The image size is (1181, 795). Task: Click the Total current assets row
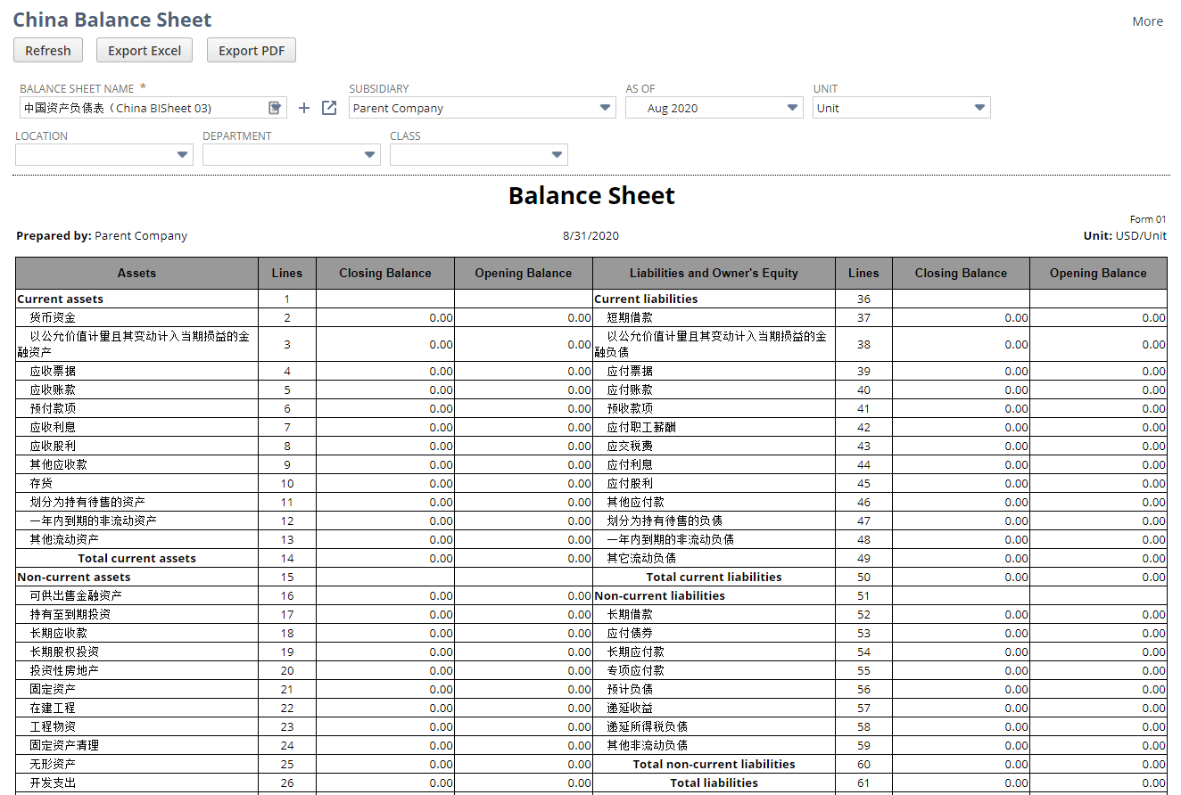(x=137, y=559)
